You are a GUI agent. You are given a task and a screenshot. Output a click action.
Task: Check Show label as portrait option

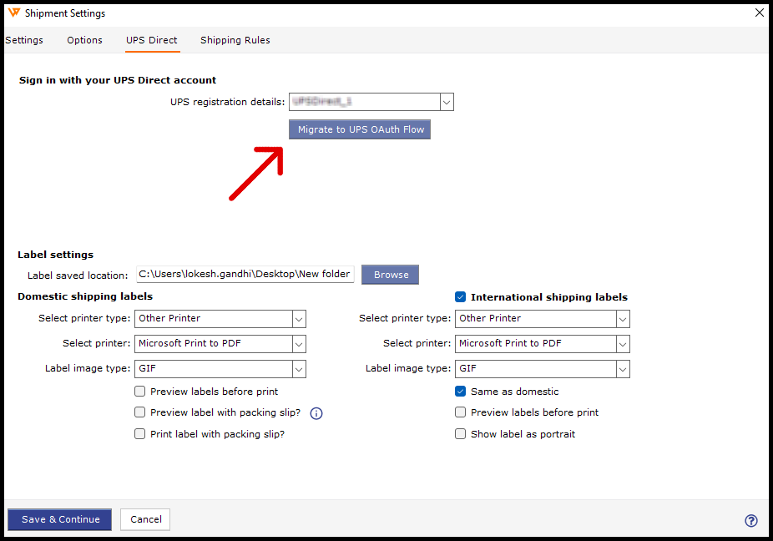(x=461, y=435)
